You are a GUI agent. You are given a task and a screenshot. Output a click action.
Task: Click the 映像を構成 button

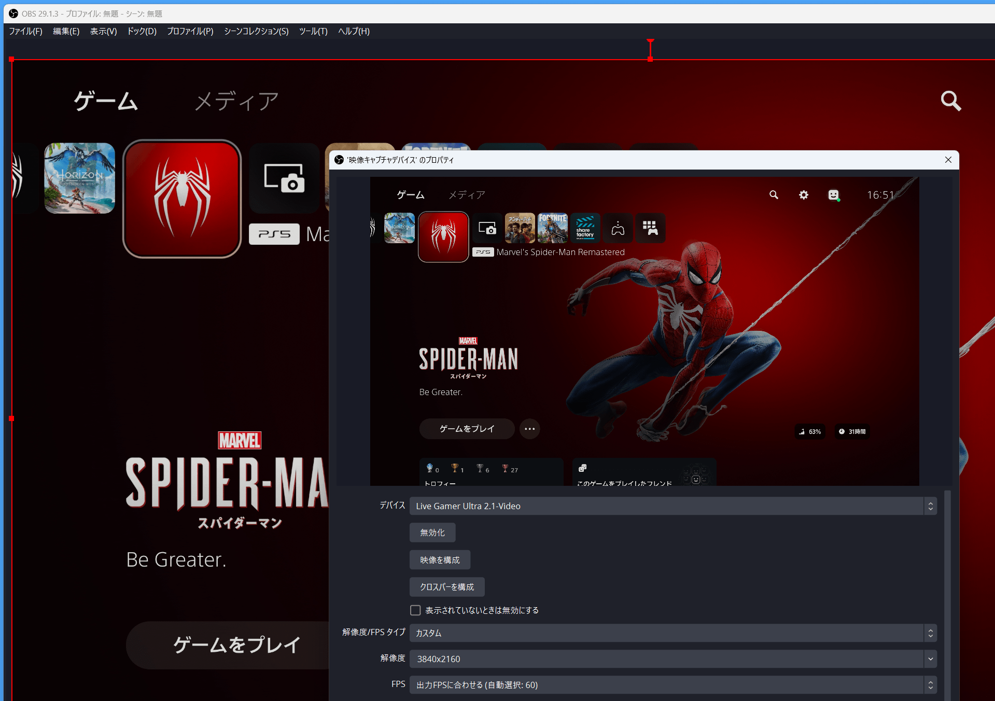pos(440,560)
